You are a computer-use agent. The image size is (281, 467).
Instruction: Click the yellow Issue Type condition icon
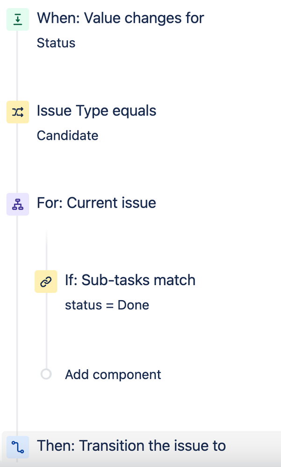click(18, 112)
